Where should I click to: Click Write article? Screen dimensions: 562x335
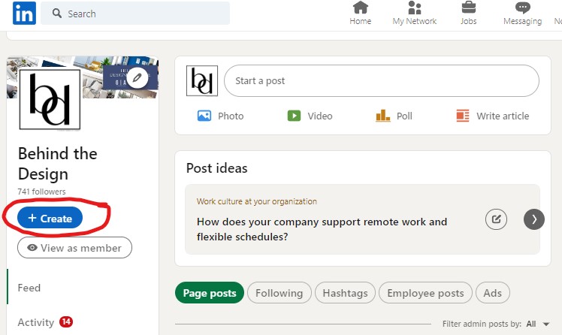point(492,116)
